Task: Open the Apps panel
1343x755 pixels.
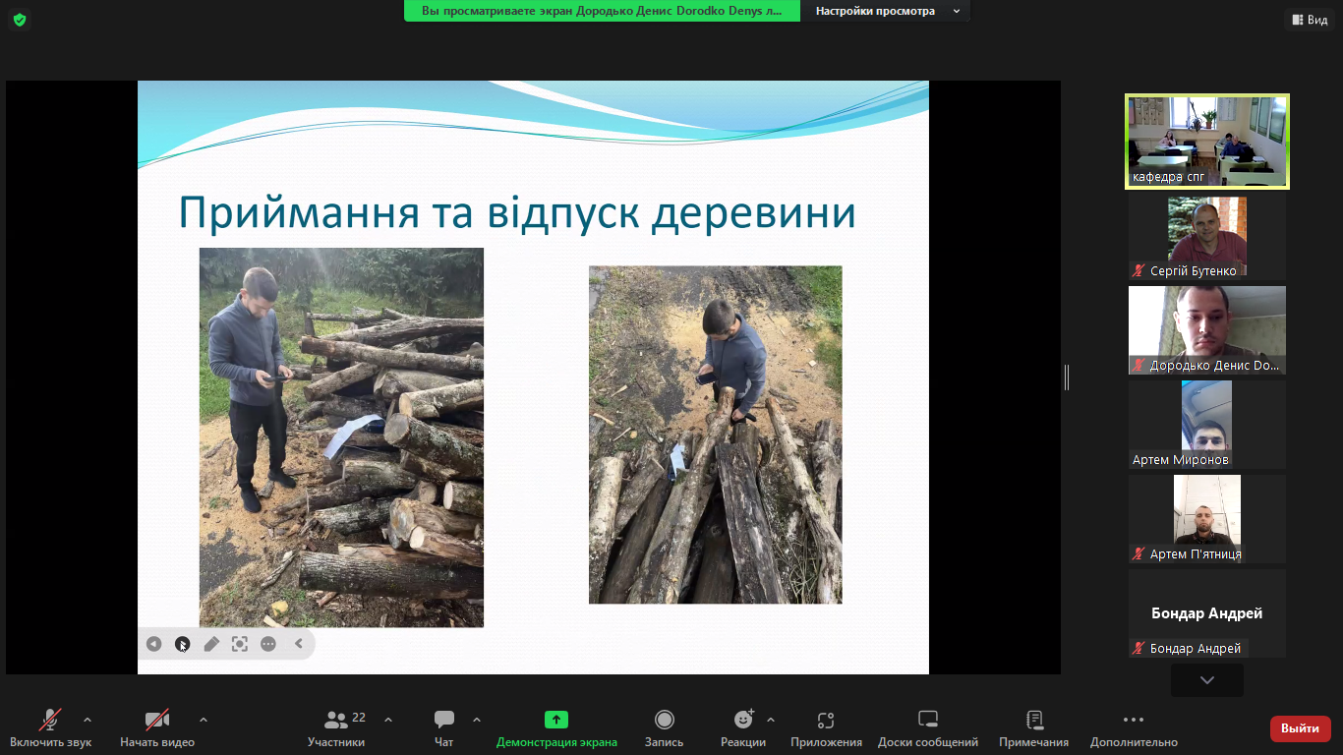Action: tap(826, 727)
